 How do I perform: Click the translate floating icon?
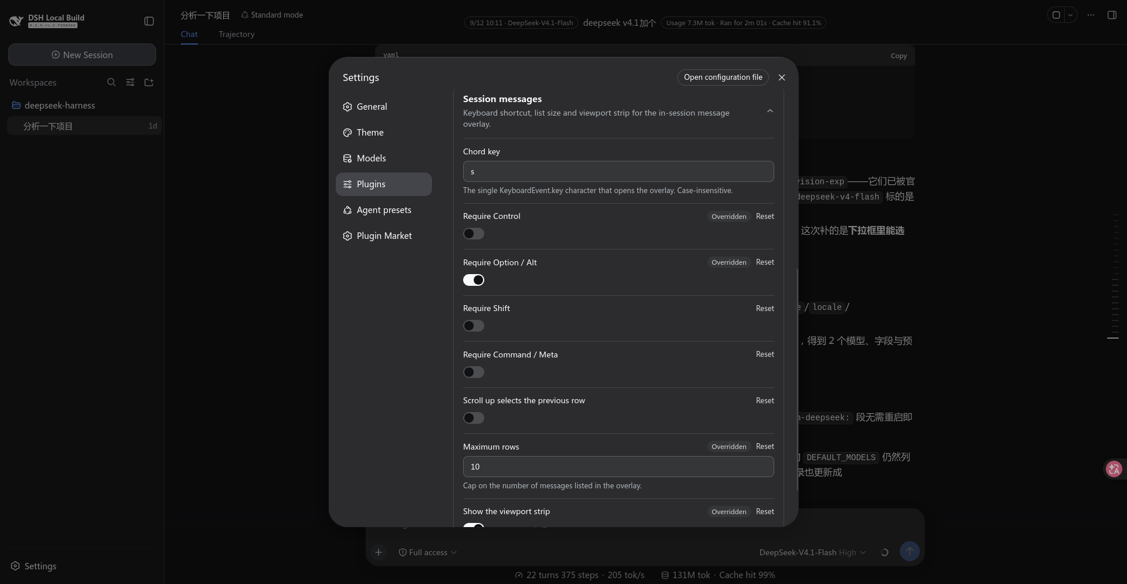coord(1114,469)
